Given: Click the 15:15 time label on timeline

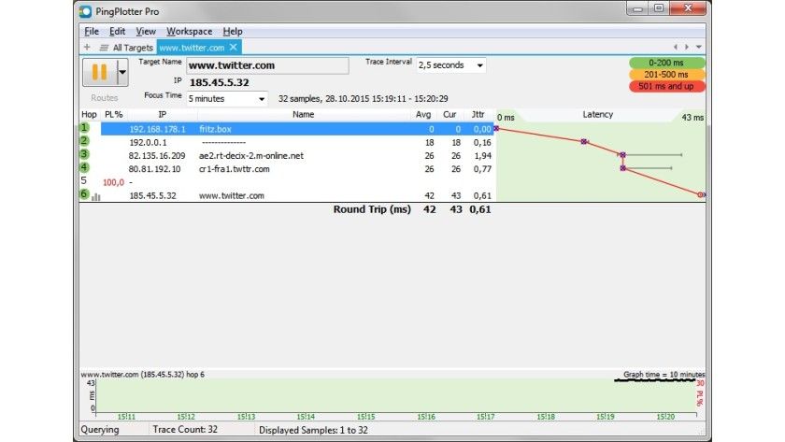Looking at the screenshot, I should [x=366, y=417].
